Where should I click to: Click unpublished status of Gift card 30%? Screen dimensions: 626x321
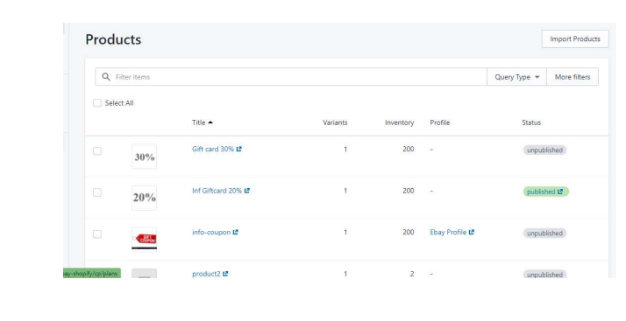(x=544, y=150)
